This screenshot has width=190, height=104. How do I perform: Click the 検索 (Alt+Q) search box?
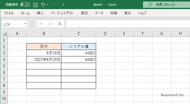(x=167, y=5)
